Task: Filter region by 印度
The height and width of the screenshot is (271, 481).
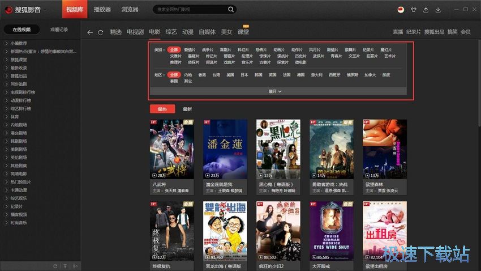Action: (386, 75)
